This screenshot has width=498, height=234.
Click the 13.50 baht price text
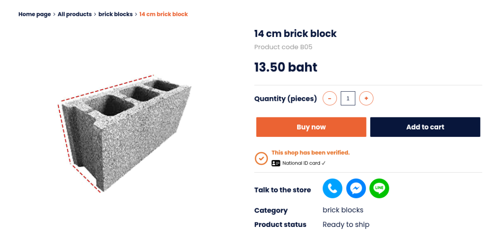tap(286, 67)
